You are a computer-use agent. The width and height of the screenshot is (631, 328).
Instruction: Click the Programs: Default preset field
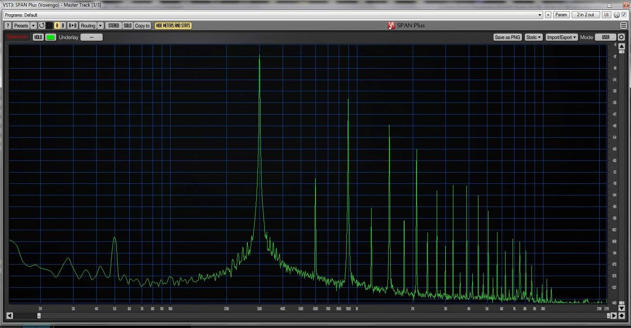[x=271, y=15]
